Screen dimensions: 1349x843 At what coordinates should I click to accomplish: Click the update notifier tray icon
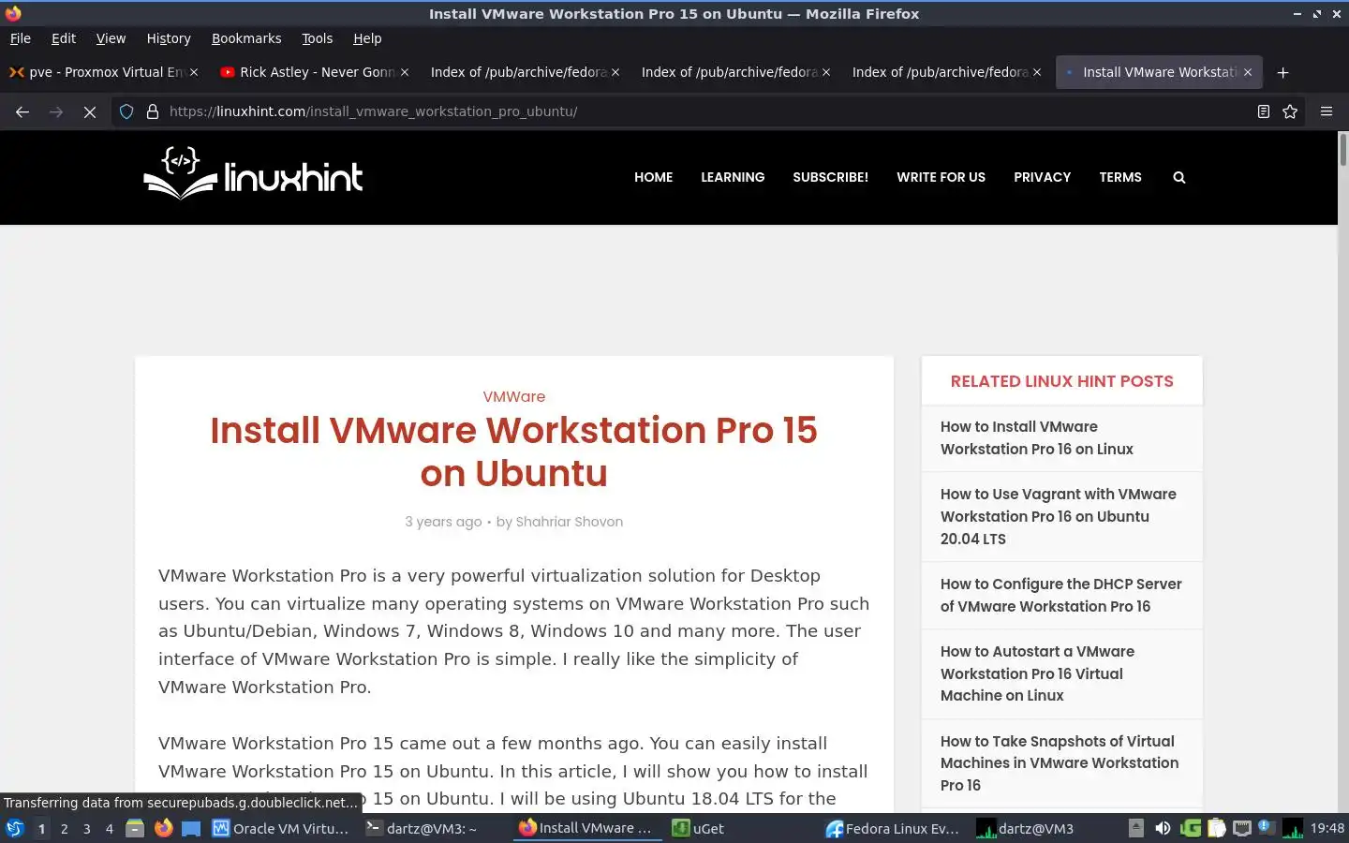[1267, 827]
